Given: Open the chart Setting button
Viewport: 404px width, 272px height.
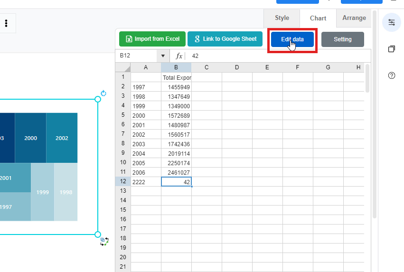Looking at the screenshot, I should tap(342, 39).
